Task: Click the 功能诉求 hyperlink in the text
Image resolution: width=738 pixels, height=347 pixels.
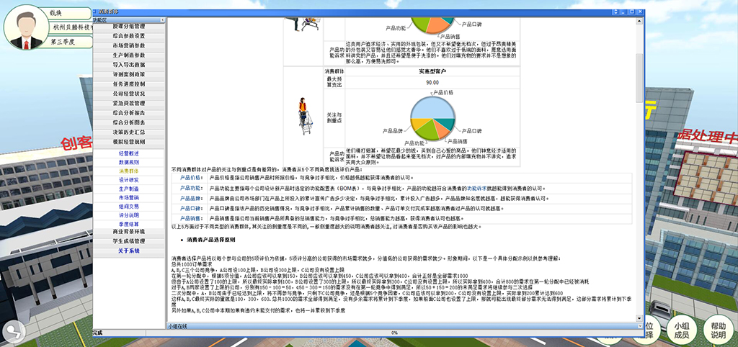Action: click(474, 187)
